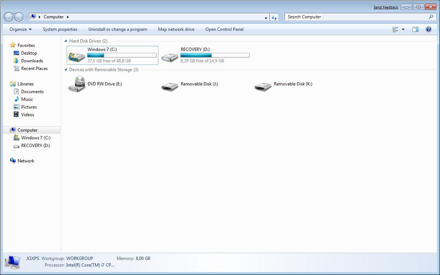Click the Send Feedback link

[386, 7]
